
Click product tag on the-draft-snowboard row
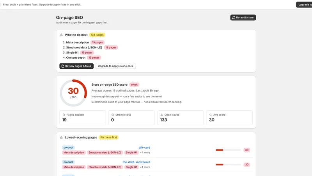68,162
